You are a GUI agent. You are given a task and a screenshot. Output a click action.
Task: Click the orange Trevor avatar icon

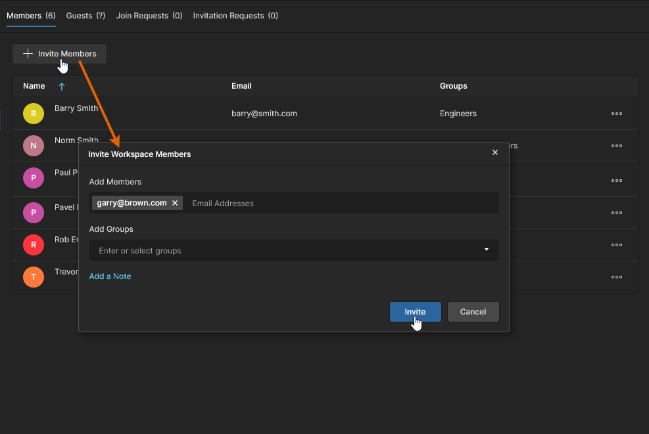[34, 277]
